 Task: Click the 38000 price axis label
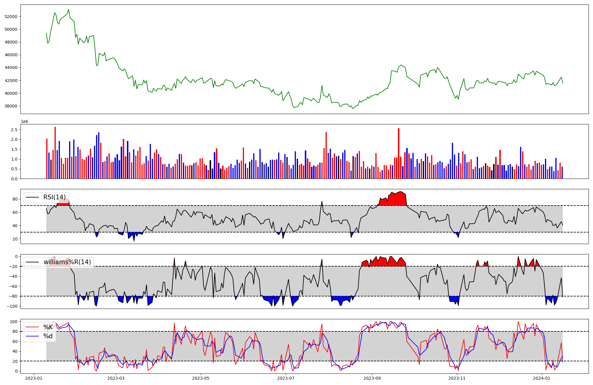[11, 106]
